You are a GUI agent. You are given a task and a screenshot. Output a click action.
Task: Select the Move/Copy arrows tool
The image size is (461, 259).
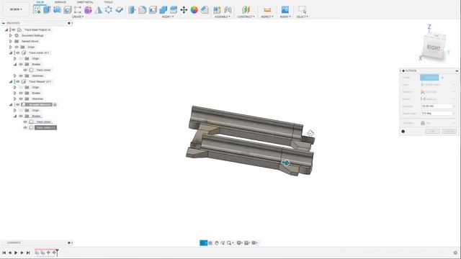click(184, 9)
